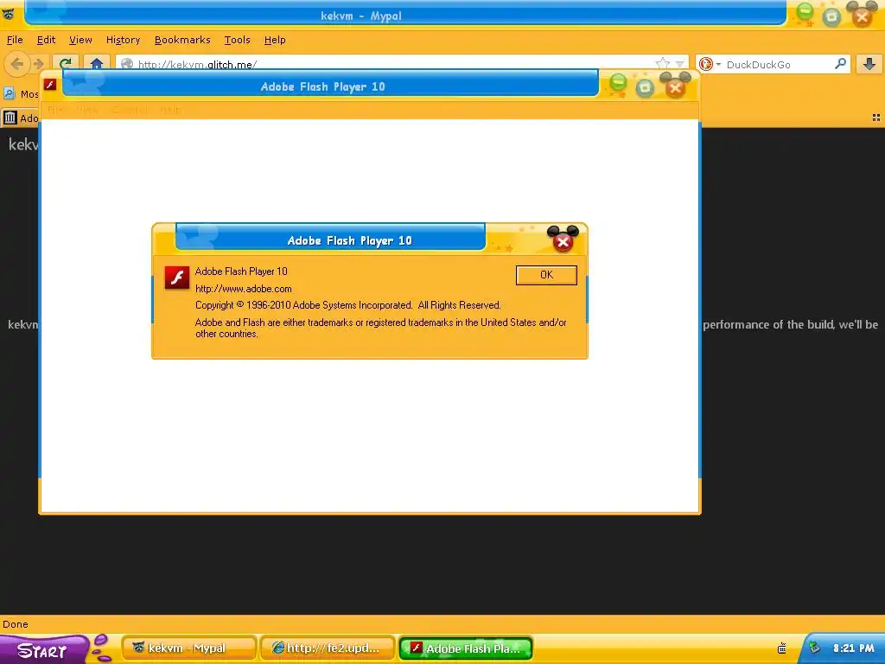Click the Mypal address bar URL field
Screen dimensions: 885x664
(395, 64)
